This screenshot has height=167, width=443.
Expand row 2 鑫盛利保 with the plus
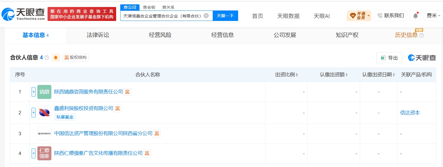[34, 113]
